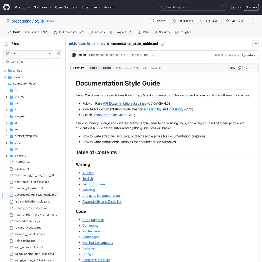Copy raw file contents icon
The height and width of the screenshot is (262, 262).
click(x=240, y=68)
